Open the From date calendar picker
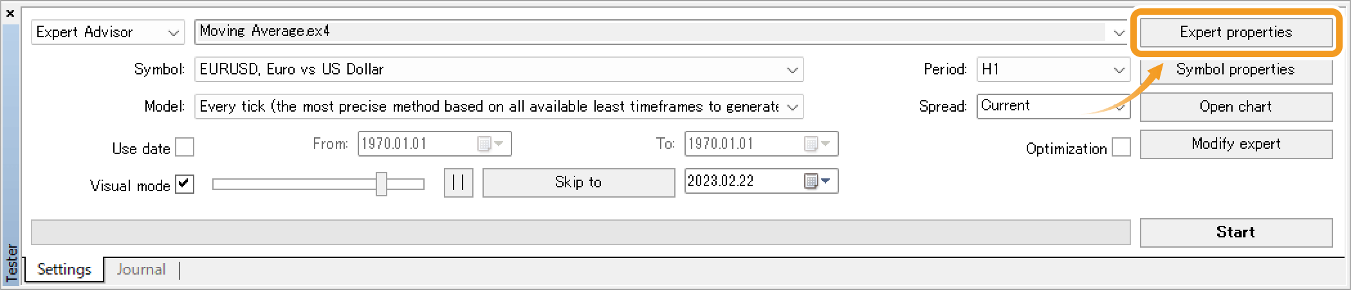The width and height of the screenshot is (1351, 290). pyautogui.click(x=491, y=144)
